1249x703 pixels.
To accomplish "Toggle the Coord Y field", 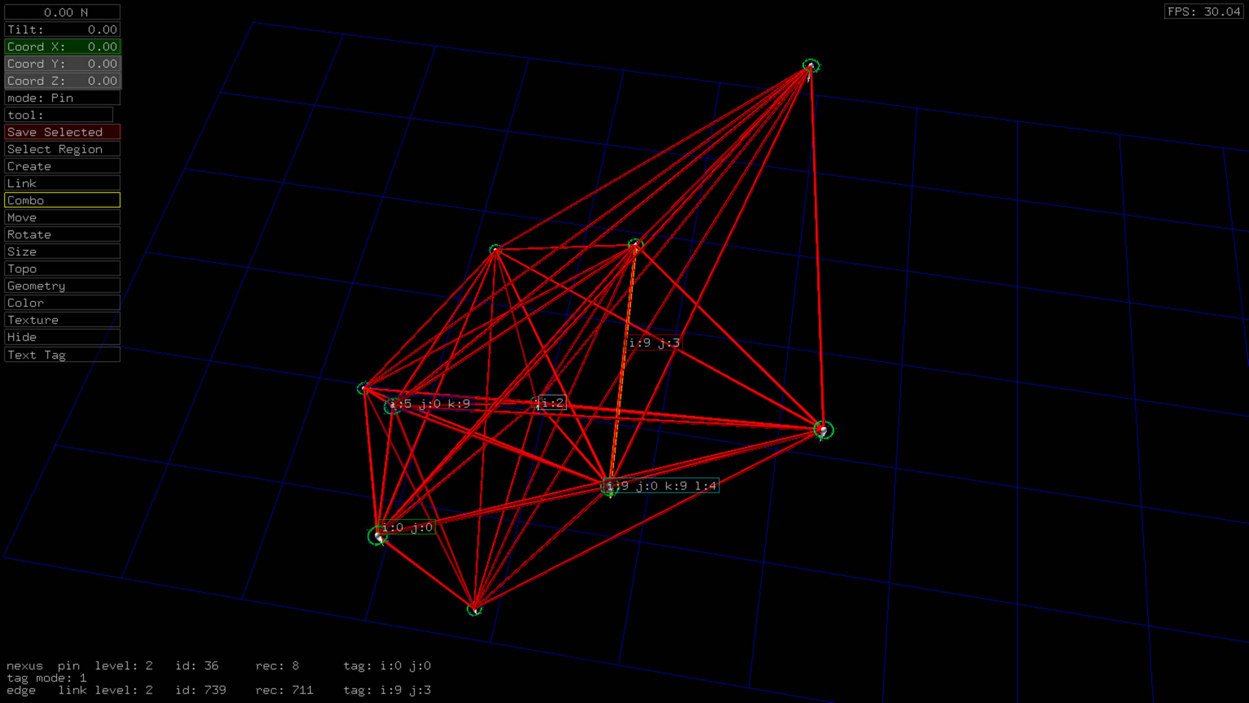I will point(62,64).
